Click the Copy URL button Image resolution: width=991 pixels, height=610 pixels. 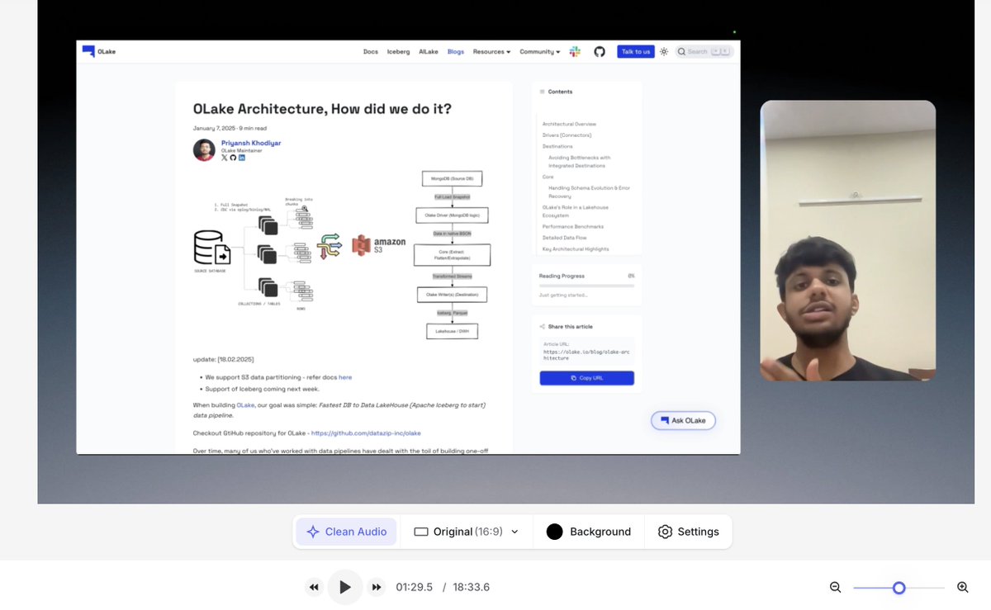point(586,378)
